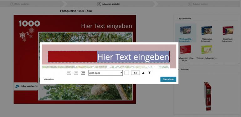241x117 pixels.
Task: Choose Themen-Schachteln layout thumbnail
Action: coord(207,52)
